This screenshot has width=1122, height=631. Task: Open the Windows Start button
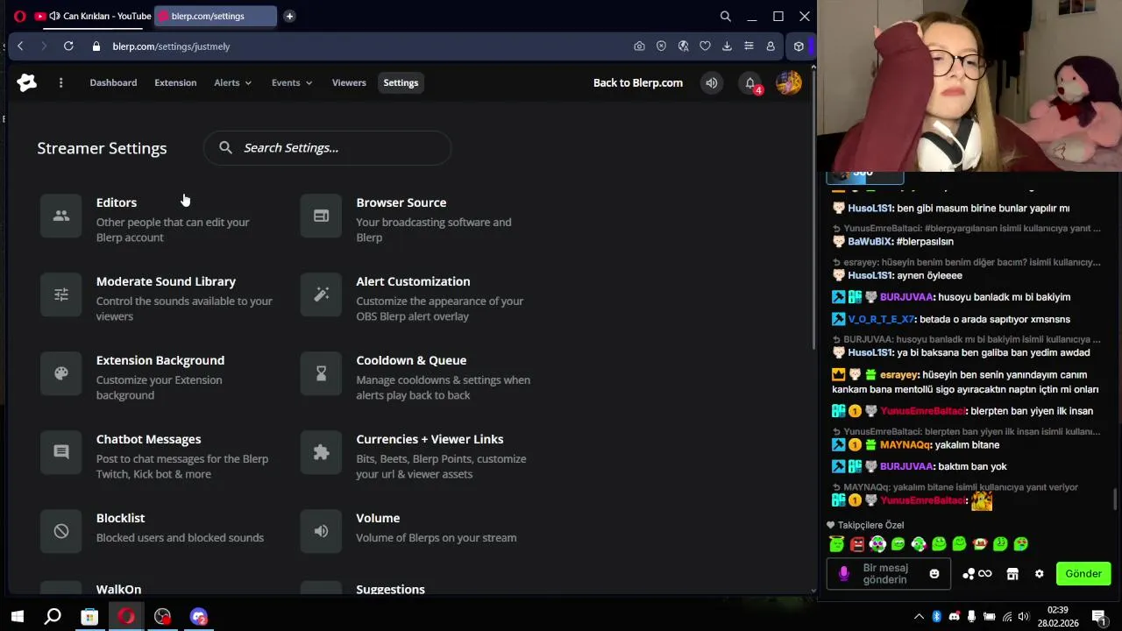point(17,617)
